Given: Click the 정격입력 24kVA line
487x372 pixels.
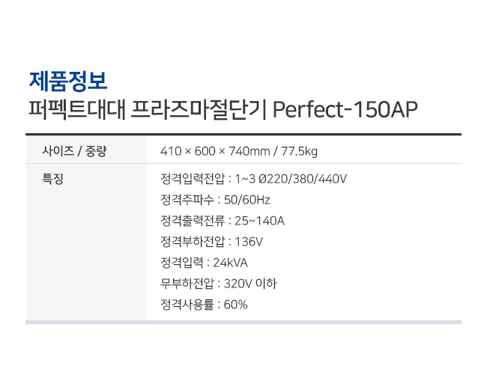Looking at the screenshot, I should pyautogui.click(x=204, y=263).
